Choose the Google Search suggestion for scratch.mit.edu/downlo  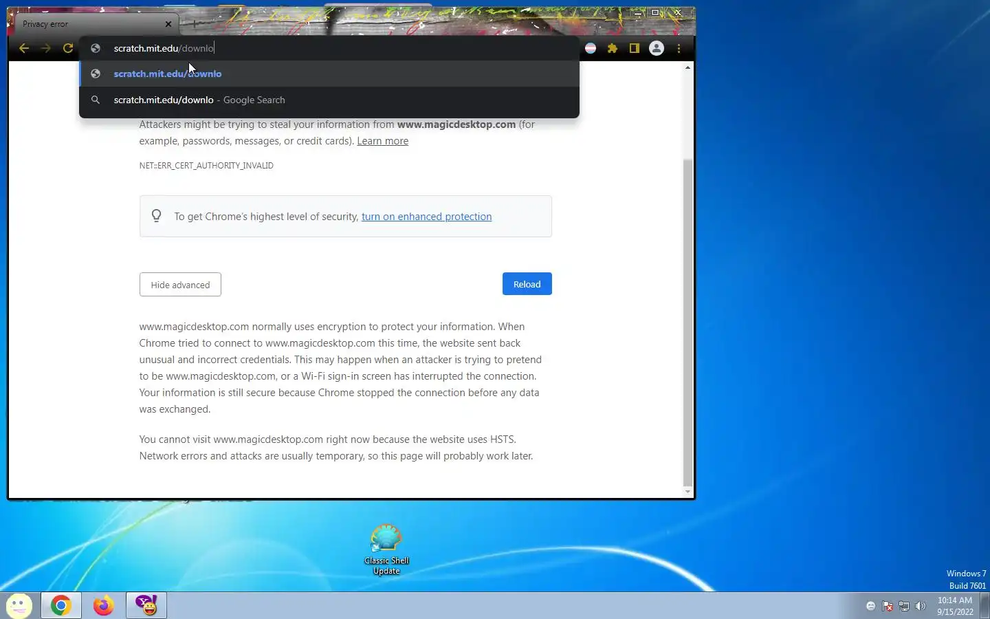(x=329, y=100)
